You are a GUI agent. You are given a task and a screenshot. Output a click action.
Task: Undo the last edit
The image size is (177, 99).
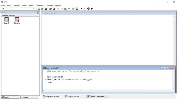click(69, 9)
